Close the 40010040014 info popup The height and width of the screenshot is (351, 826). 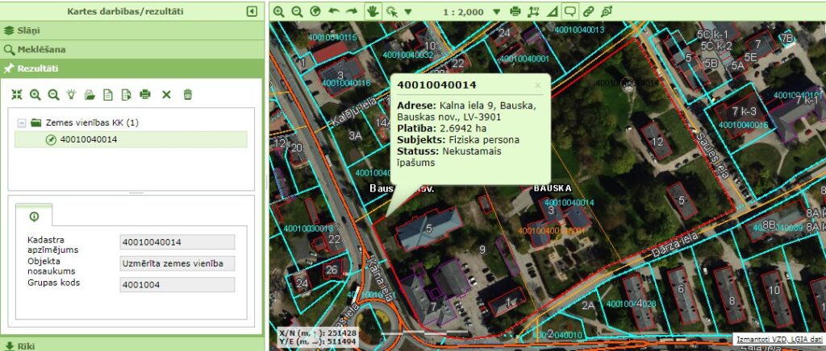click(538, 84)
